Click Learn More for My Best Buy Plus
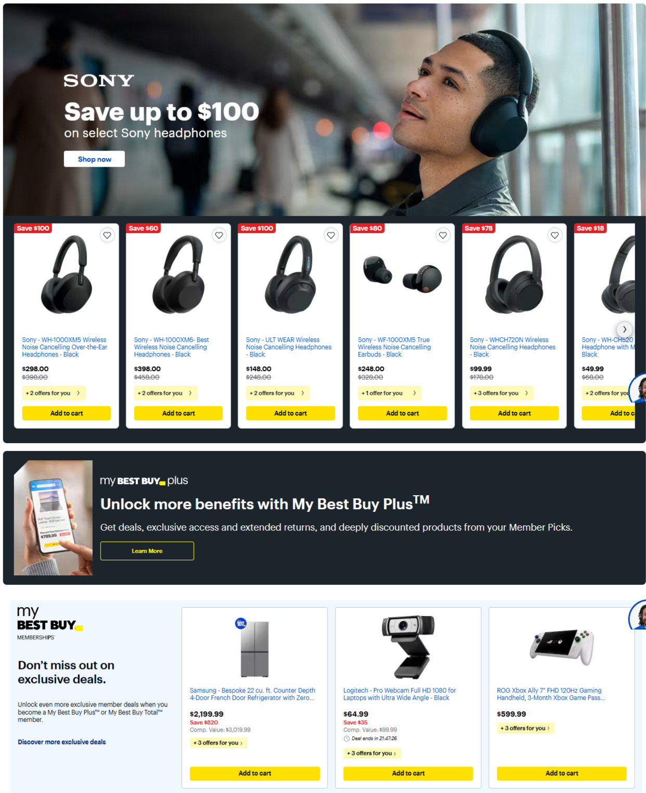This screenshot has height=793, width=646. click(x=147, y=551)
